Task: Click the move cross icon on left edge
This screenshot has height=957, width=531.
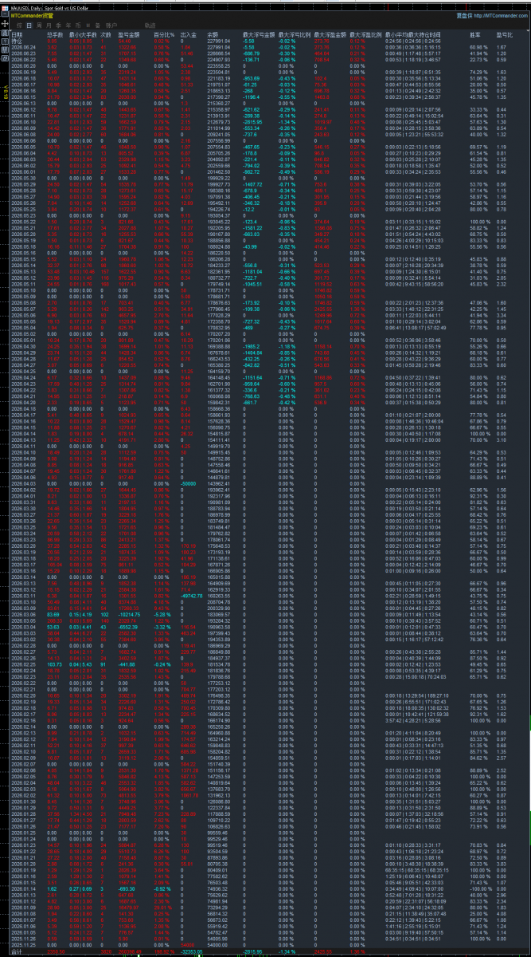Action: pyautogui.click(x=5, y=24)
